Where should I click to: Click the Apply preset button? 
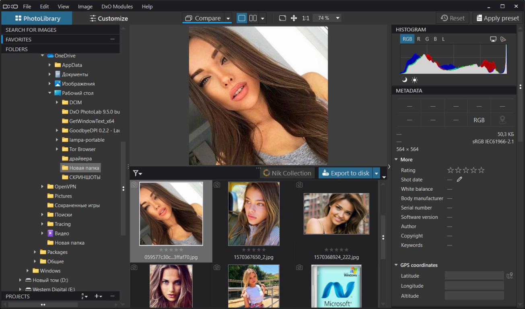tap(498, 18)
